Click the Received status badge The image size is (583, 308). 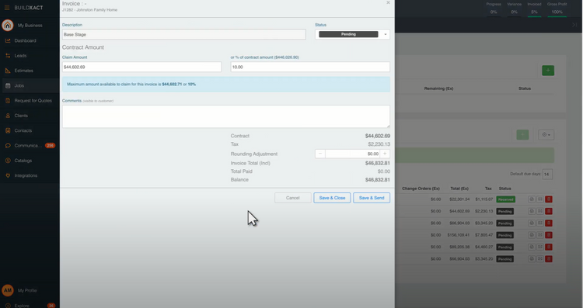pyautogui.click(x=506, y=199)
